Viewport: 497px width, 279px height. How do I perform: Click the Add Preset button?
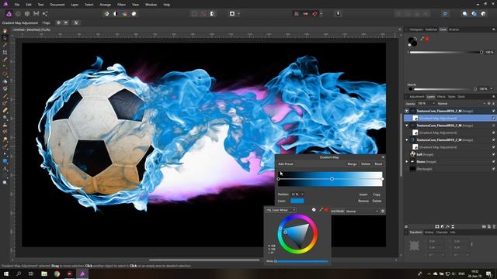click(x=286, y=164)
